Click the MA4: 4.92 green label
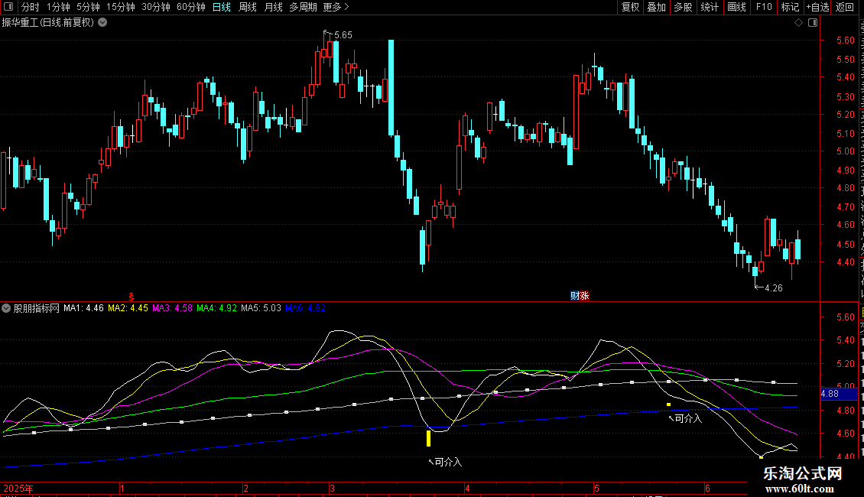 (x=216, y=308)
